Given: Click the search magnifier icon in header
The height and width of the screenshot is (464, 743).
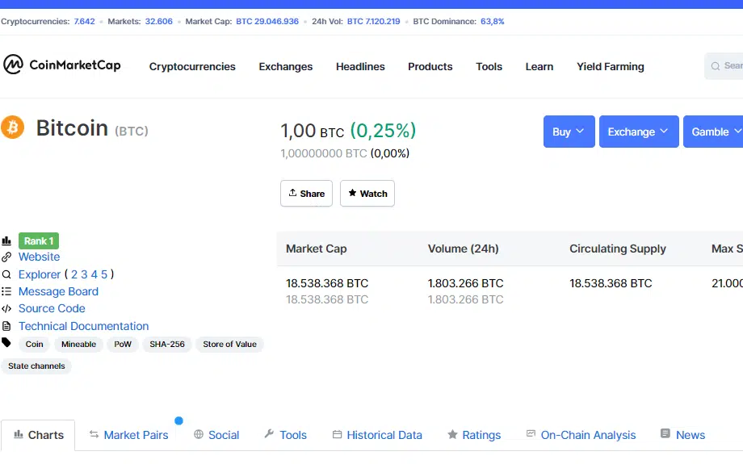Looking at the screenshot, I should (x=716, y=66).
